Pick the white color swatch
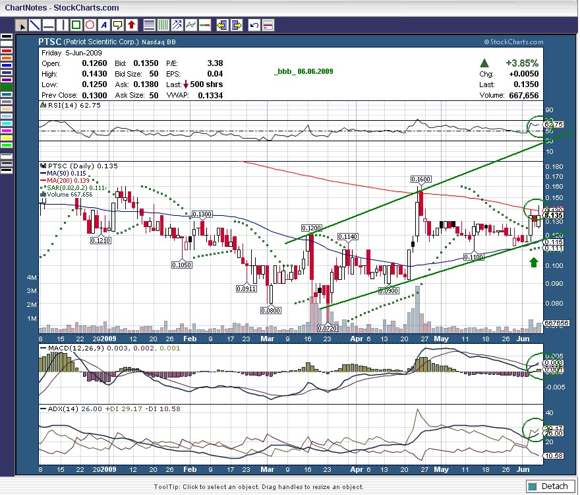This screenshot has height=495, width=580. point(7,44)
